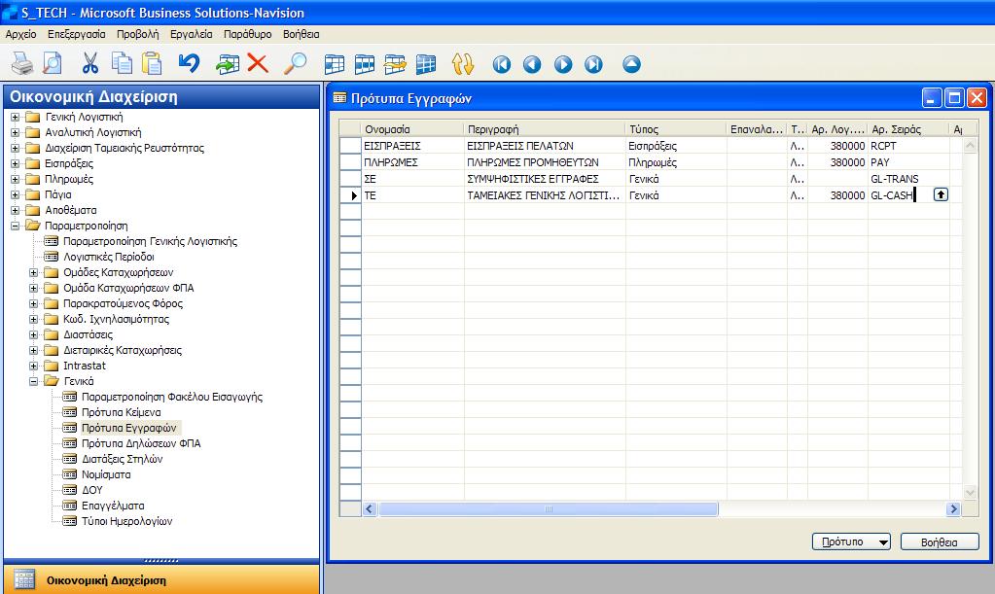The image size is (995, 594).
Task: Open Νομίσματα tree item
Action: (x=106, y=474)
